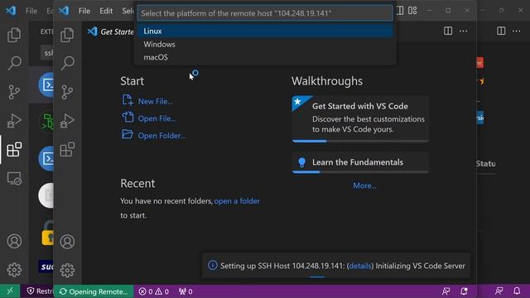Click File menu in the front window
The height and width of the screenshot is (298, 530).
[x=84, y=11]
